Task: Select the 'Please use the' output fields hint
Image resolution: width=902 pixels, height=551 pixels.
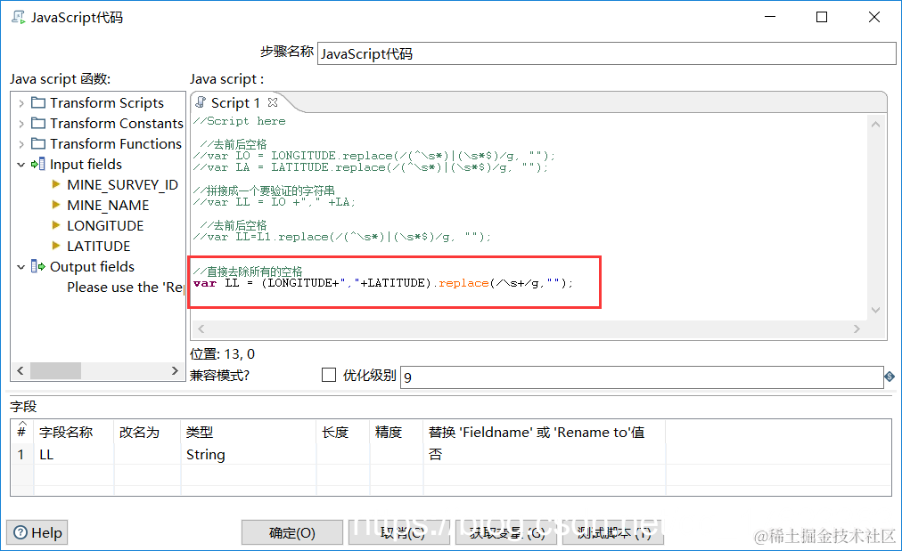Action: 126,288
